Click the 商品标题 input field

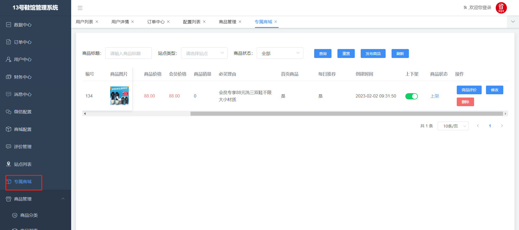(x=129, y=53)
